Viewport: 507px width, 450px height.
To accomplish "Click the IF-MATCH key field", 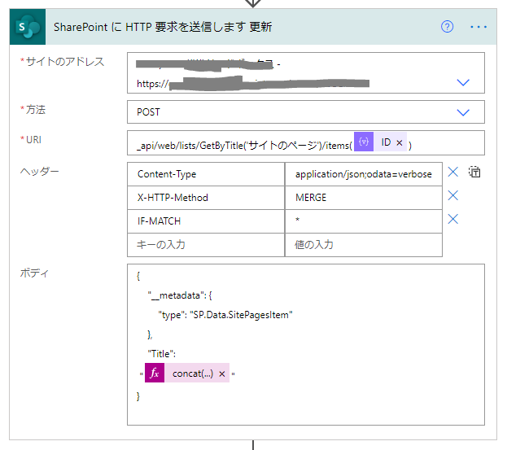I will (206, 221).
